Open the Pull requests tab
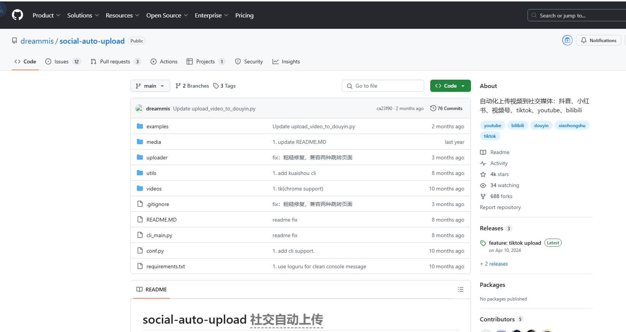The height and width of the screenshot is (332, 626). point(116,61)
